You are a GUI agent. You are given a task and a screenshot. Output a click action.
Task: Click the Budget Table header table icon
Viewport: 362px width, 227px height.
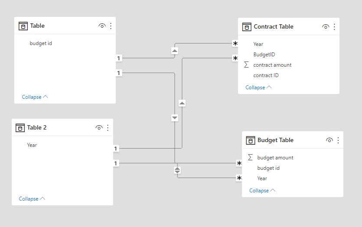[251, 140]
